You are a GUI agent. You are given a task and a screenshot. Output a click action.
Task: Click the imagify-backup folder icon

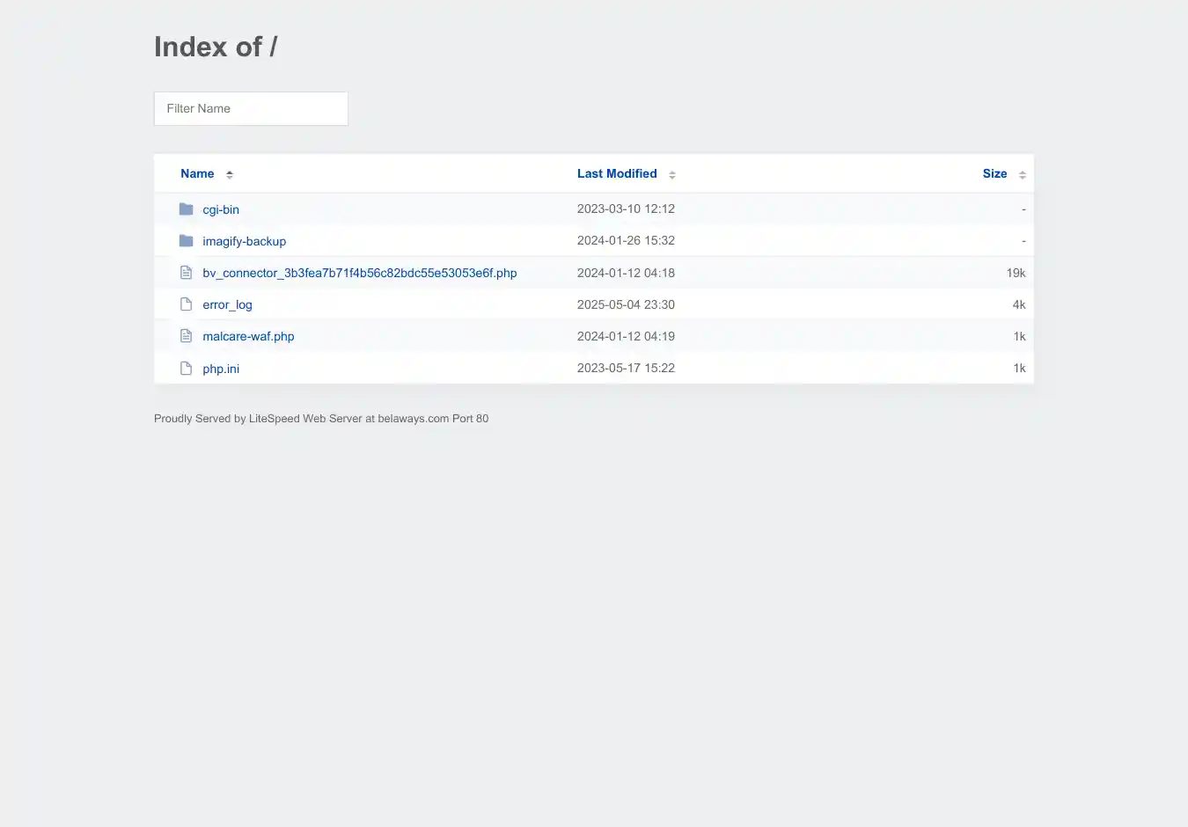coord(186,241)
